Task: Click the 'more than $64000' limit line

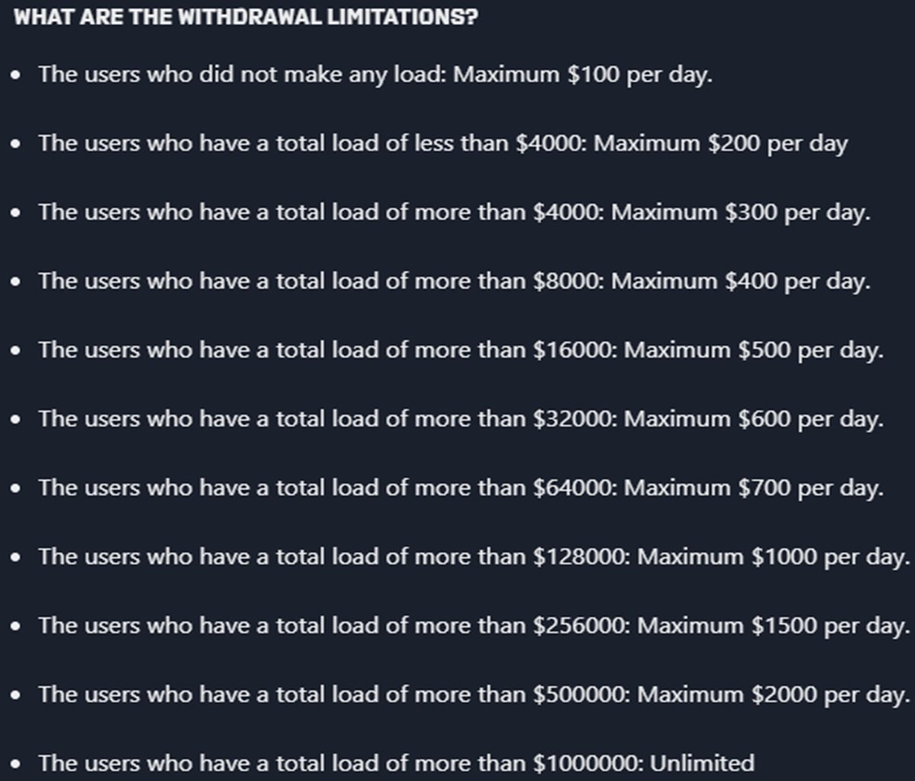Action: (461, 487)
